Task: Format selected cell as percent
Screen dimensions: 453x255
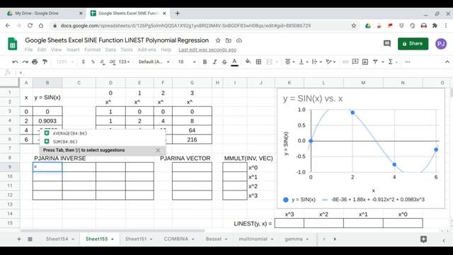Action: coord(93,62)
